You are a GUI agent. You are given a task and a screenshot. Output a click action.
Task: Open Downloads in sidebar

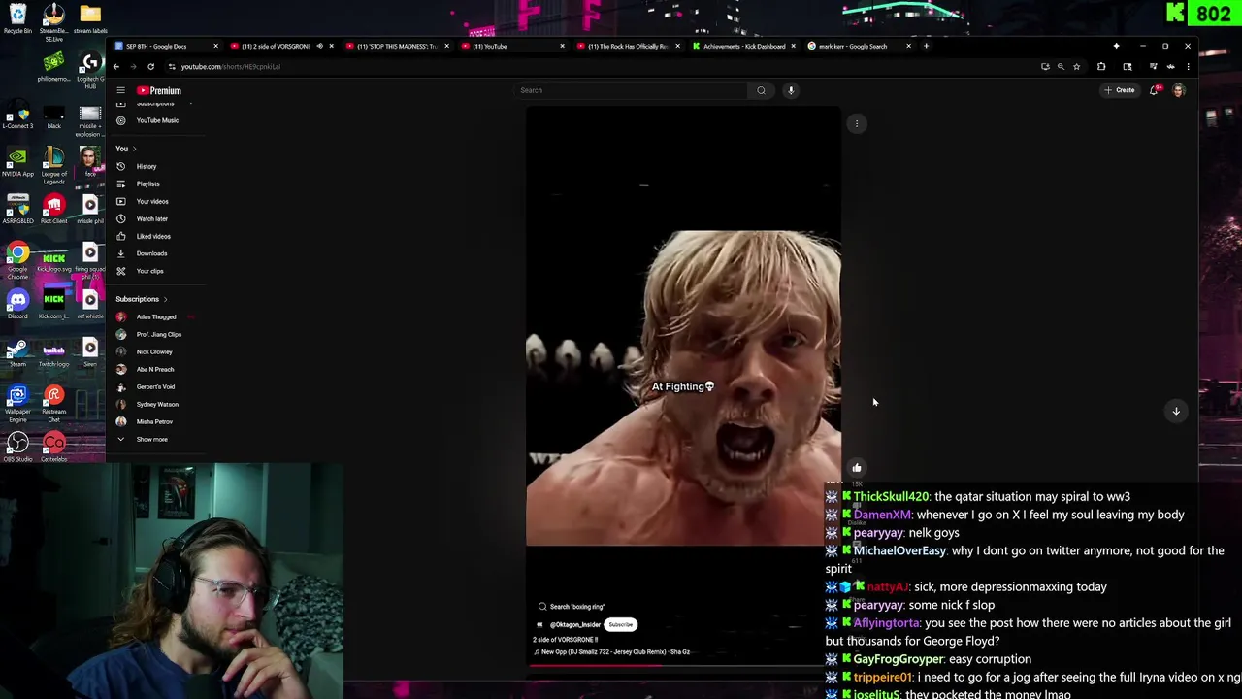[151, 253]
